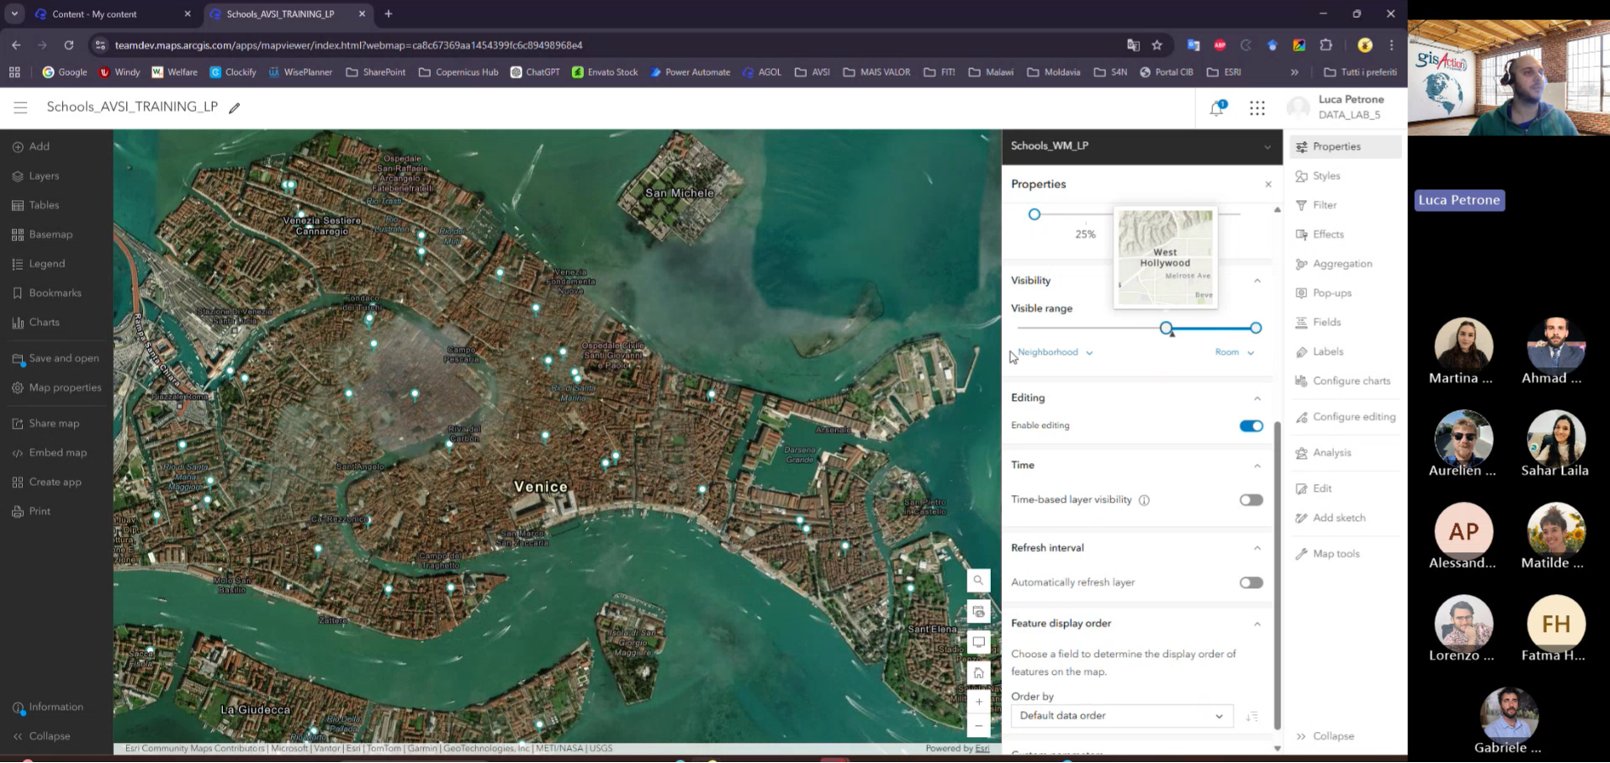Open Information in the left sidebar
This screenshot has height=763, width=1610.
pos(48,708)
